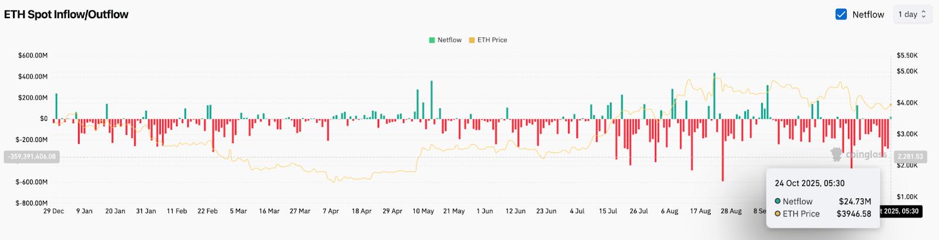This screenshot has width=939, height=240.
Task: Toggle ETH Price series via yellow legend square
Action: point(472,40)
